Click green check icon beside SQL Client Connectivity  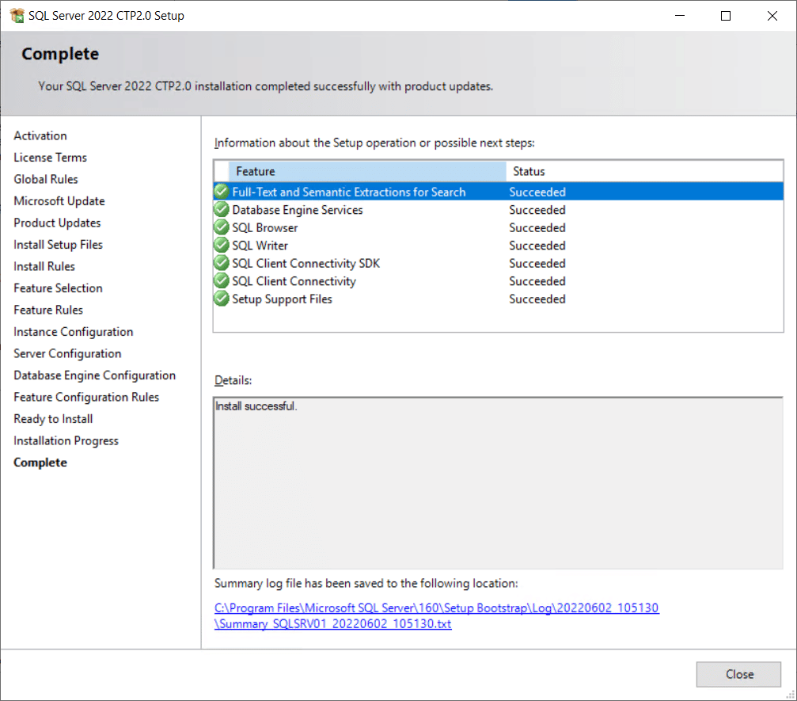coord(222,281)
